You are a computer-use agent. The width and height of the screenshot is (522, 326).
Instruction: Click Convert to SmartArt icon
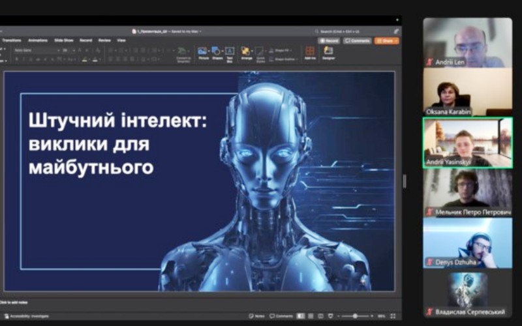coord(183,52)
